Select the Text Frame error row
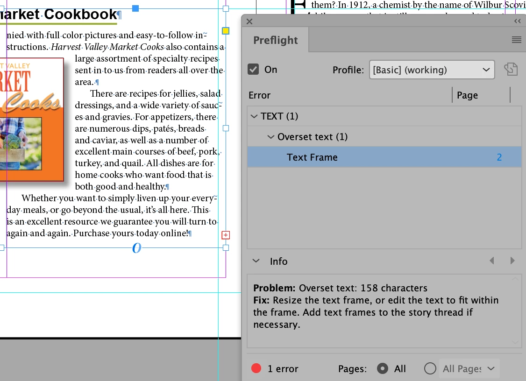 pyautogui.click(x=384, y=157)
